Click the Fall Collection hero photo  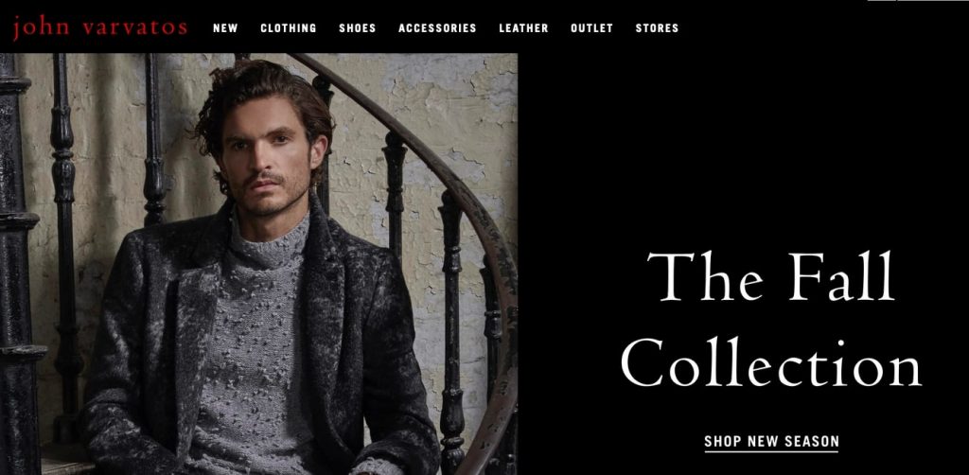click(x=258, y=264)
